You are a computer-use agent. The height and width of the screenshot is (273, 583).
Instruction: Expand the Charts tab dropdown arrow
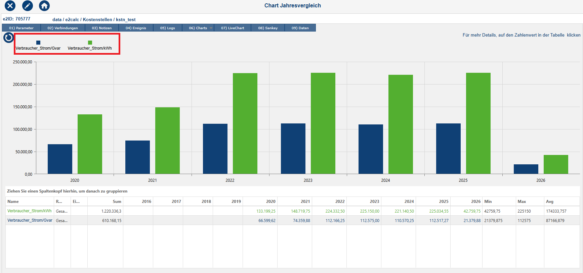click(211, 28)
